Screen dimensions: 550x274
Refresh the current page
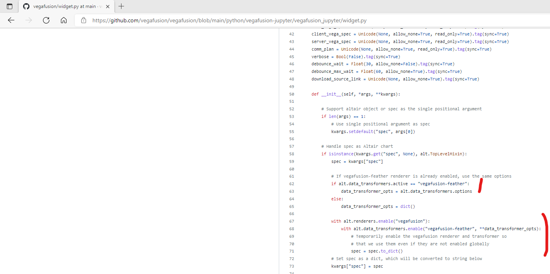click(x=46, y=20)
